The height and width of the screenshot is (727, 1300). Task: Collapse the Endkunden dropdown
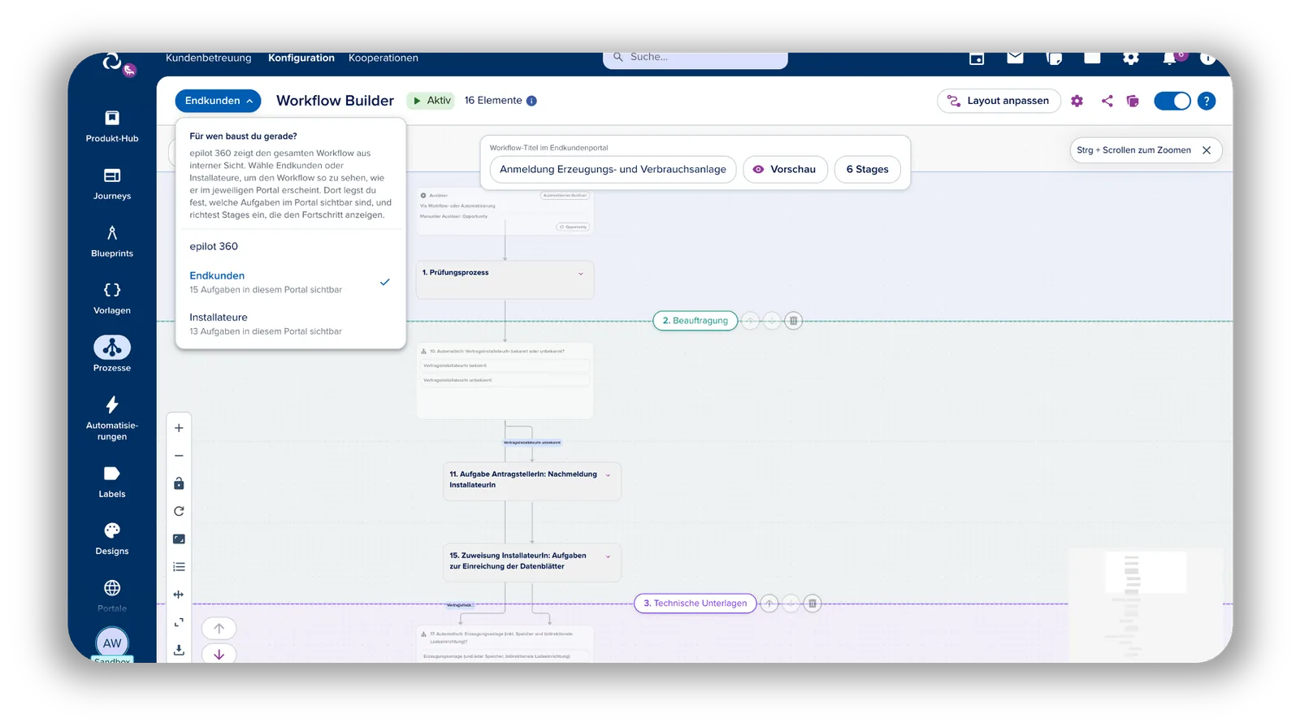coord(218,101)
